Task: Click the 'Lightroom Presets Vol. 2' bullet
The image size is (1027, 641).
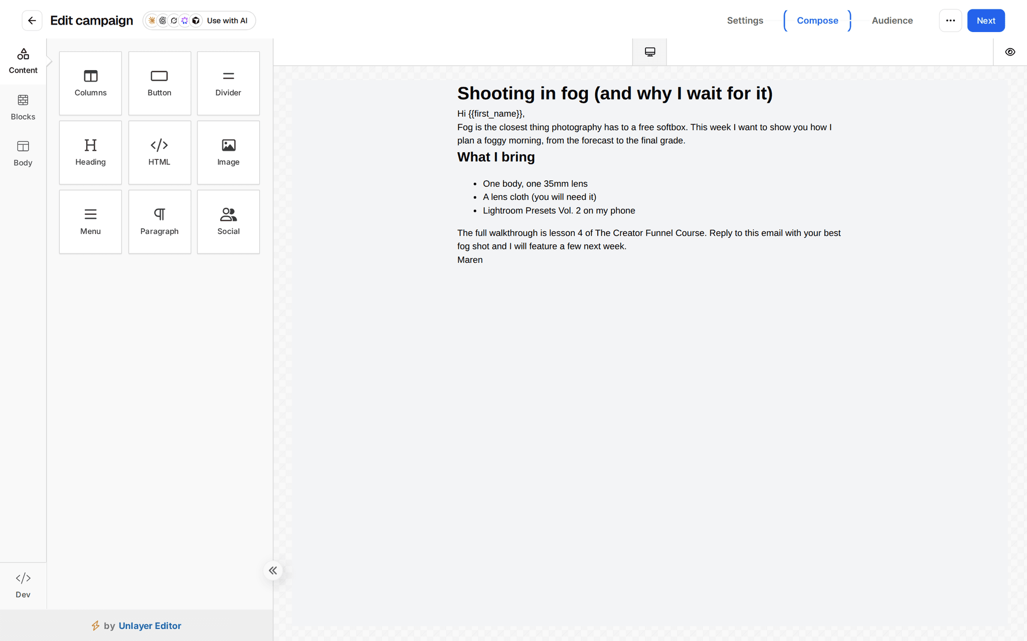Action: pos(559,210)
